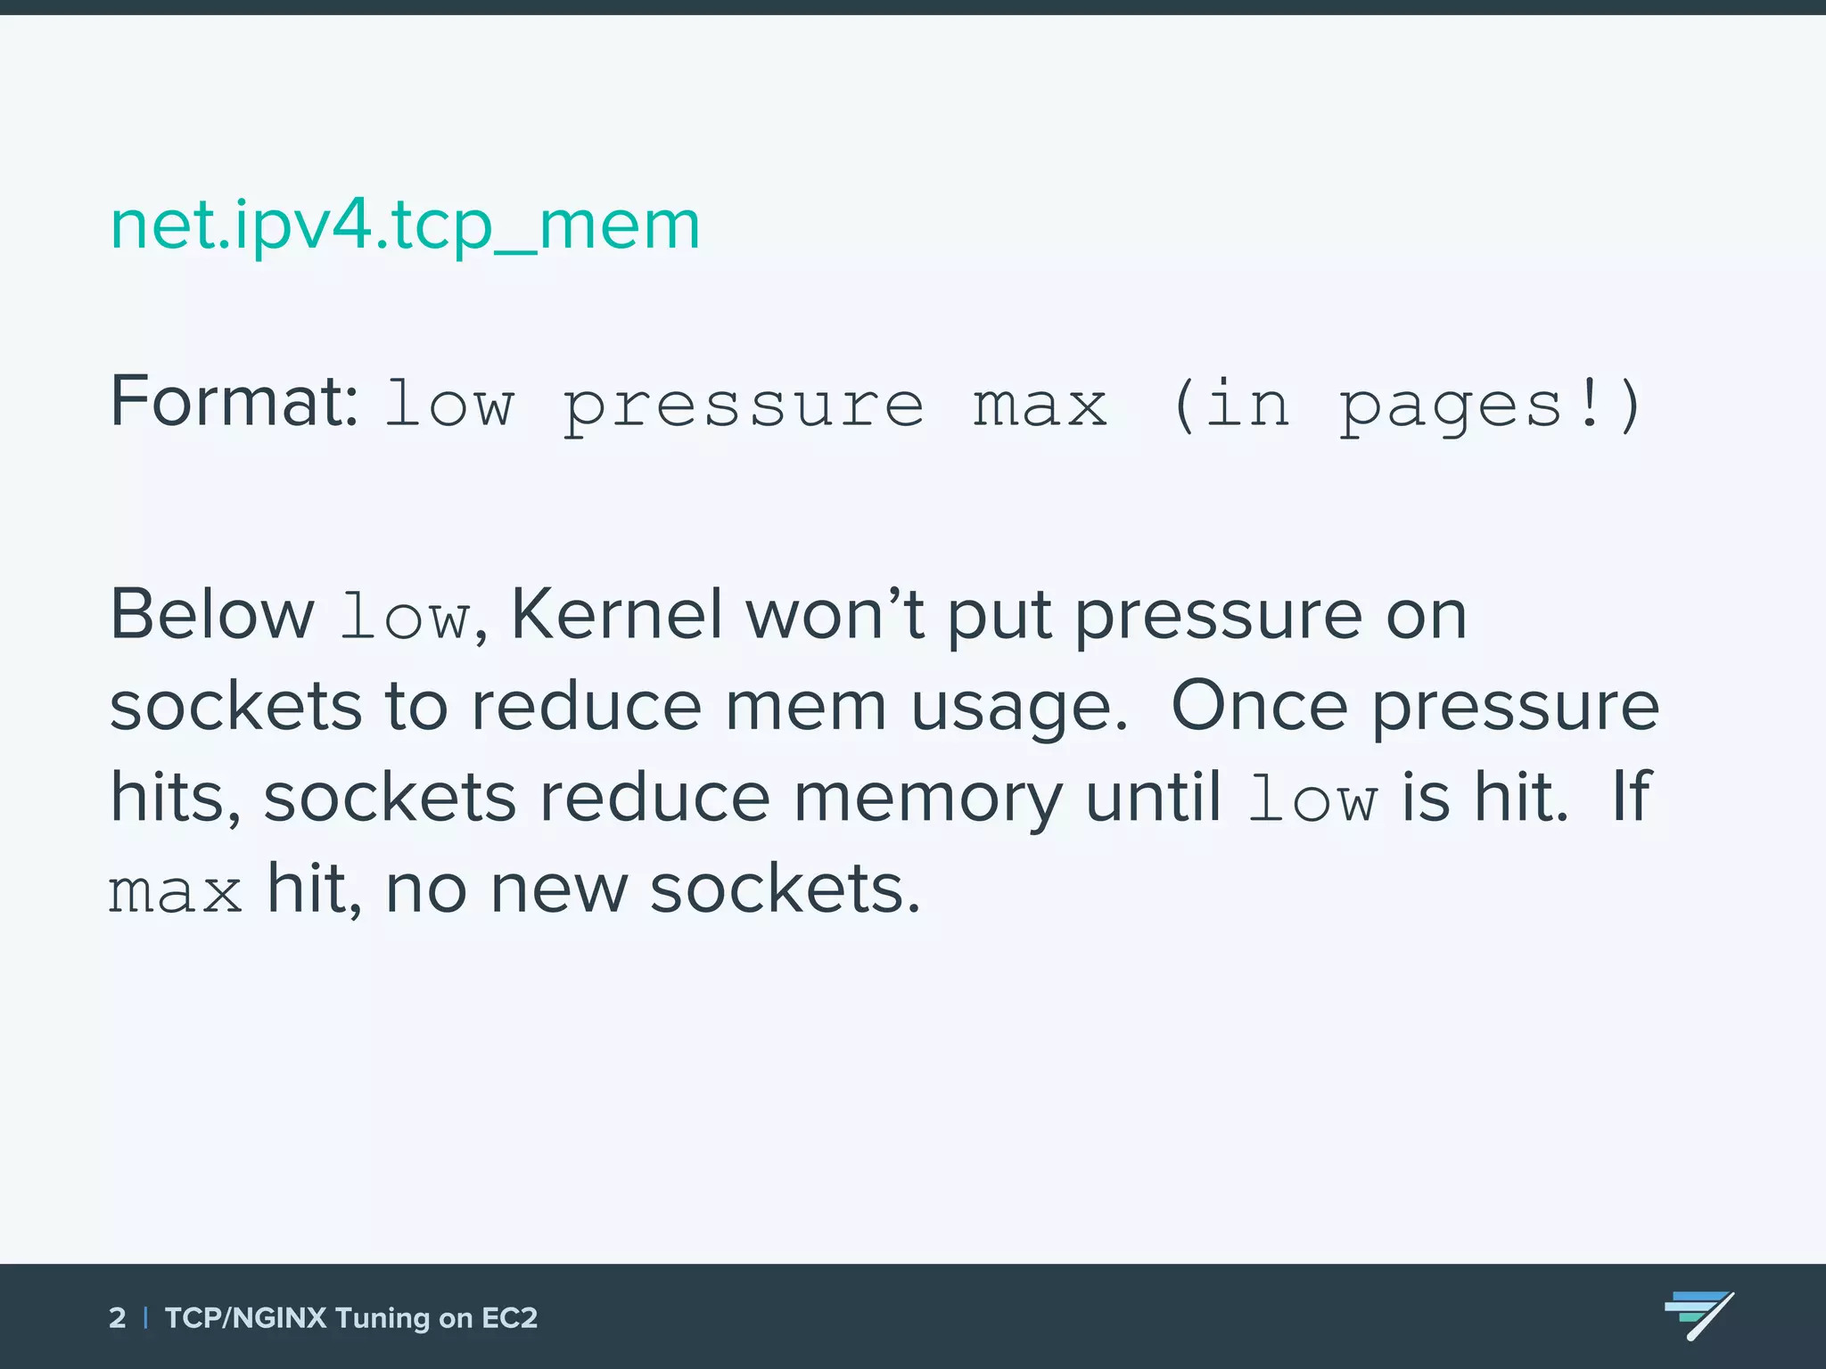
Task: Click the word Kernel in paragraph
Action: [616, 615]
